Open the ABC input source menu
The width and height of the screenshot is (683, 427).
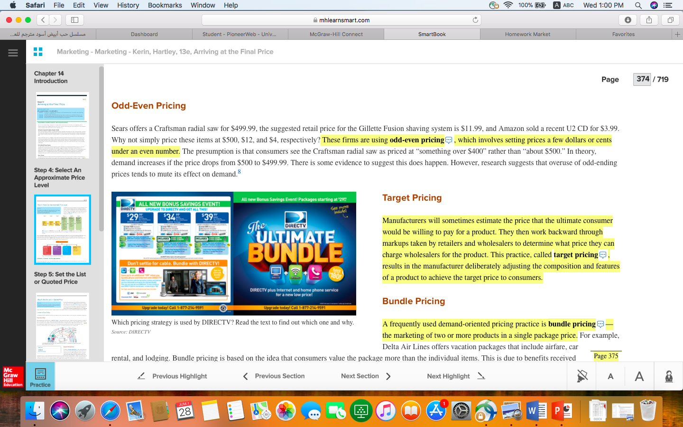click(563, 5)
